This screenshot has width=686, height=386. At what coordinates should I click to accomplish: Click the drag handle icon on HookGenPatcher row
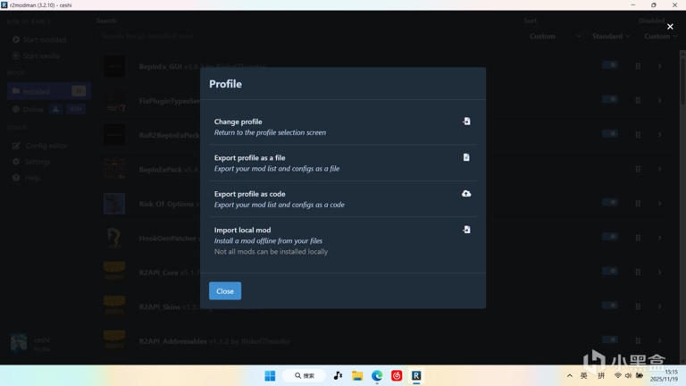click(x=638, y=238)
